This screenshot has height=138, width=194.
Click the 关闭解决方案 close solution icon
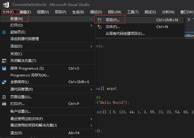tap(4, 61)
